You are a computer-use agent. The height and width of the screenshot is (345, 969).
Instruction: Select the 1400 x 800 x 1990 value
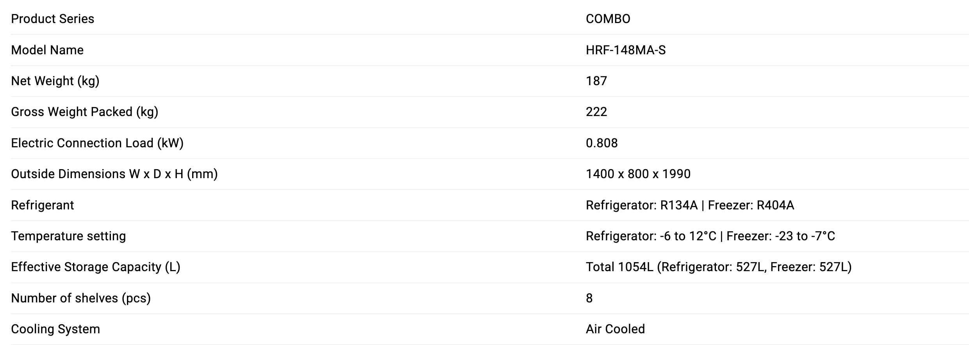638,174
